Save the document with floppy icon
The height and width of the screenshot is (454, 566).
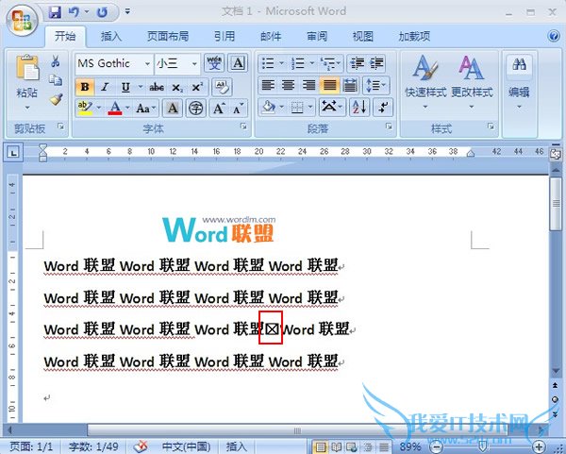(55, 12)
